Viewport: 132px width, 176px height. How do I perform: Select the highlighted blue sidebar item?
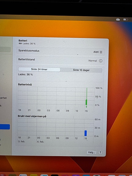pyautogui.click(x=5, y=127)
